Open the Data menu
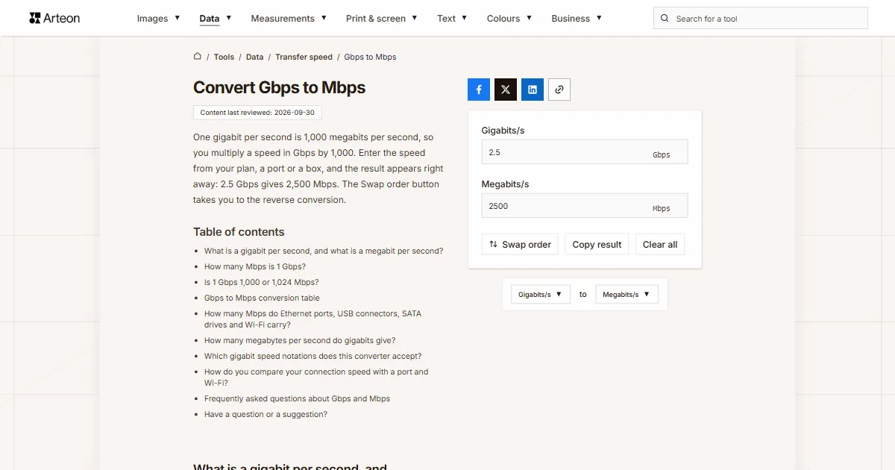 coord(216,18)
